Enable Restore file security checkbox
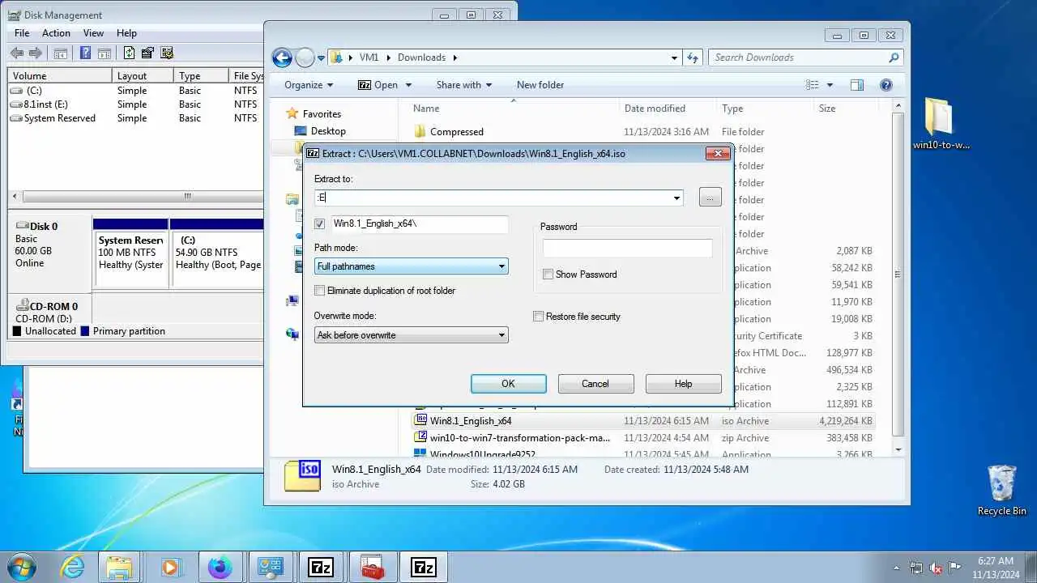The width and height of the screenshot is (1037, 583). click(539, 317)
